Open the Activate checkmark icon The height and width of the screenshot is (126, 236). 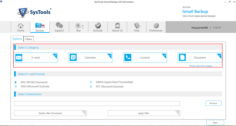(x=98, y=26)
